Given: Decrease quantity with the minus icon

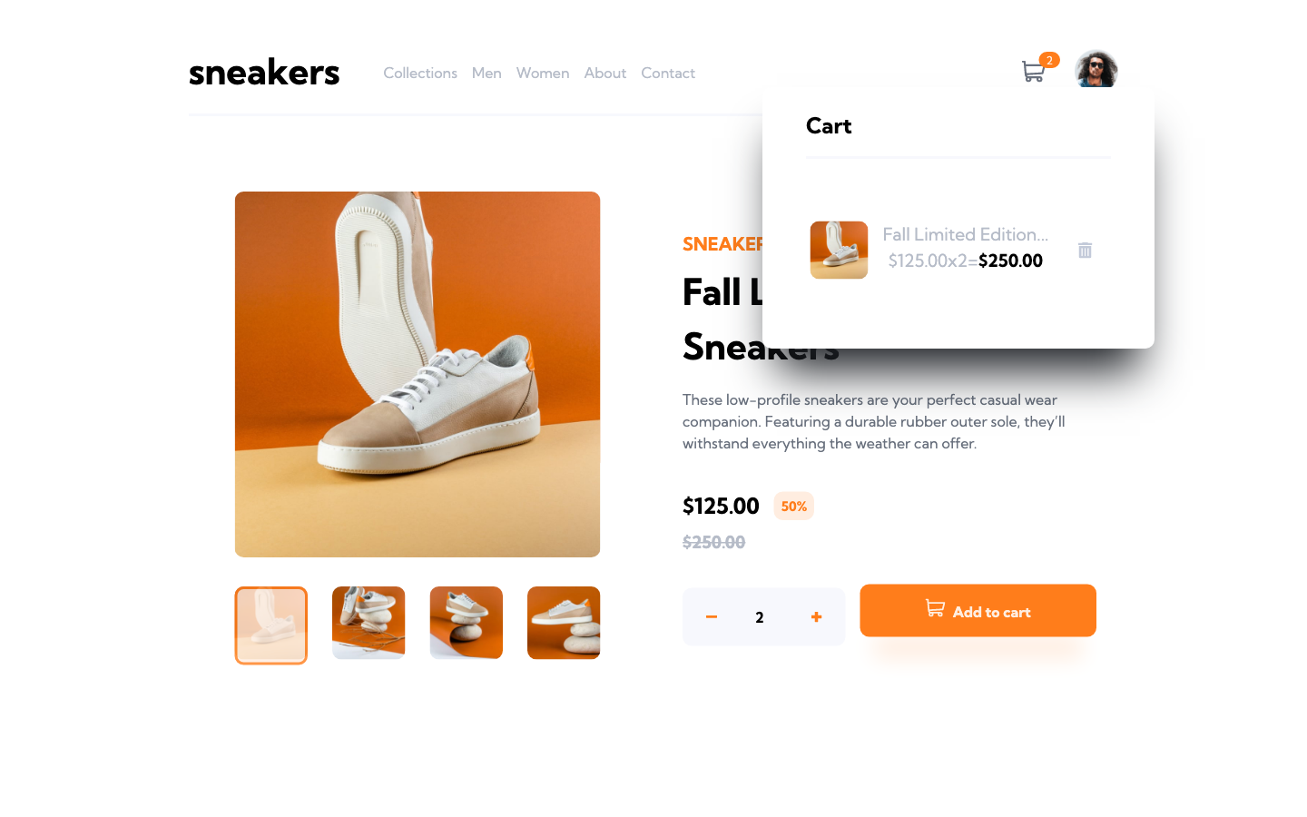Looking at the screenshot, I should [x=712, y=617].
